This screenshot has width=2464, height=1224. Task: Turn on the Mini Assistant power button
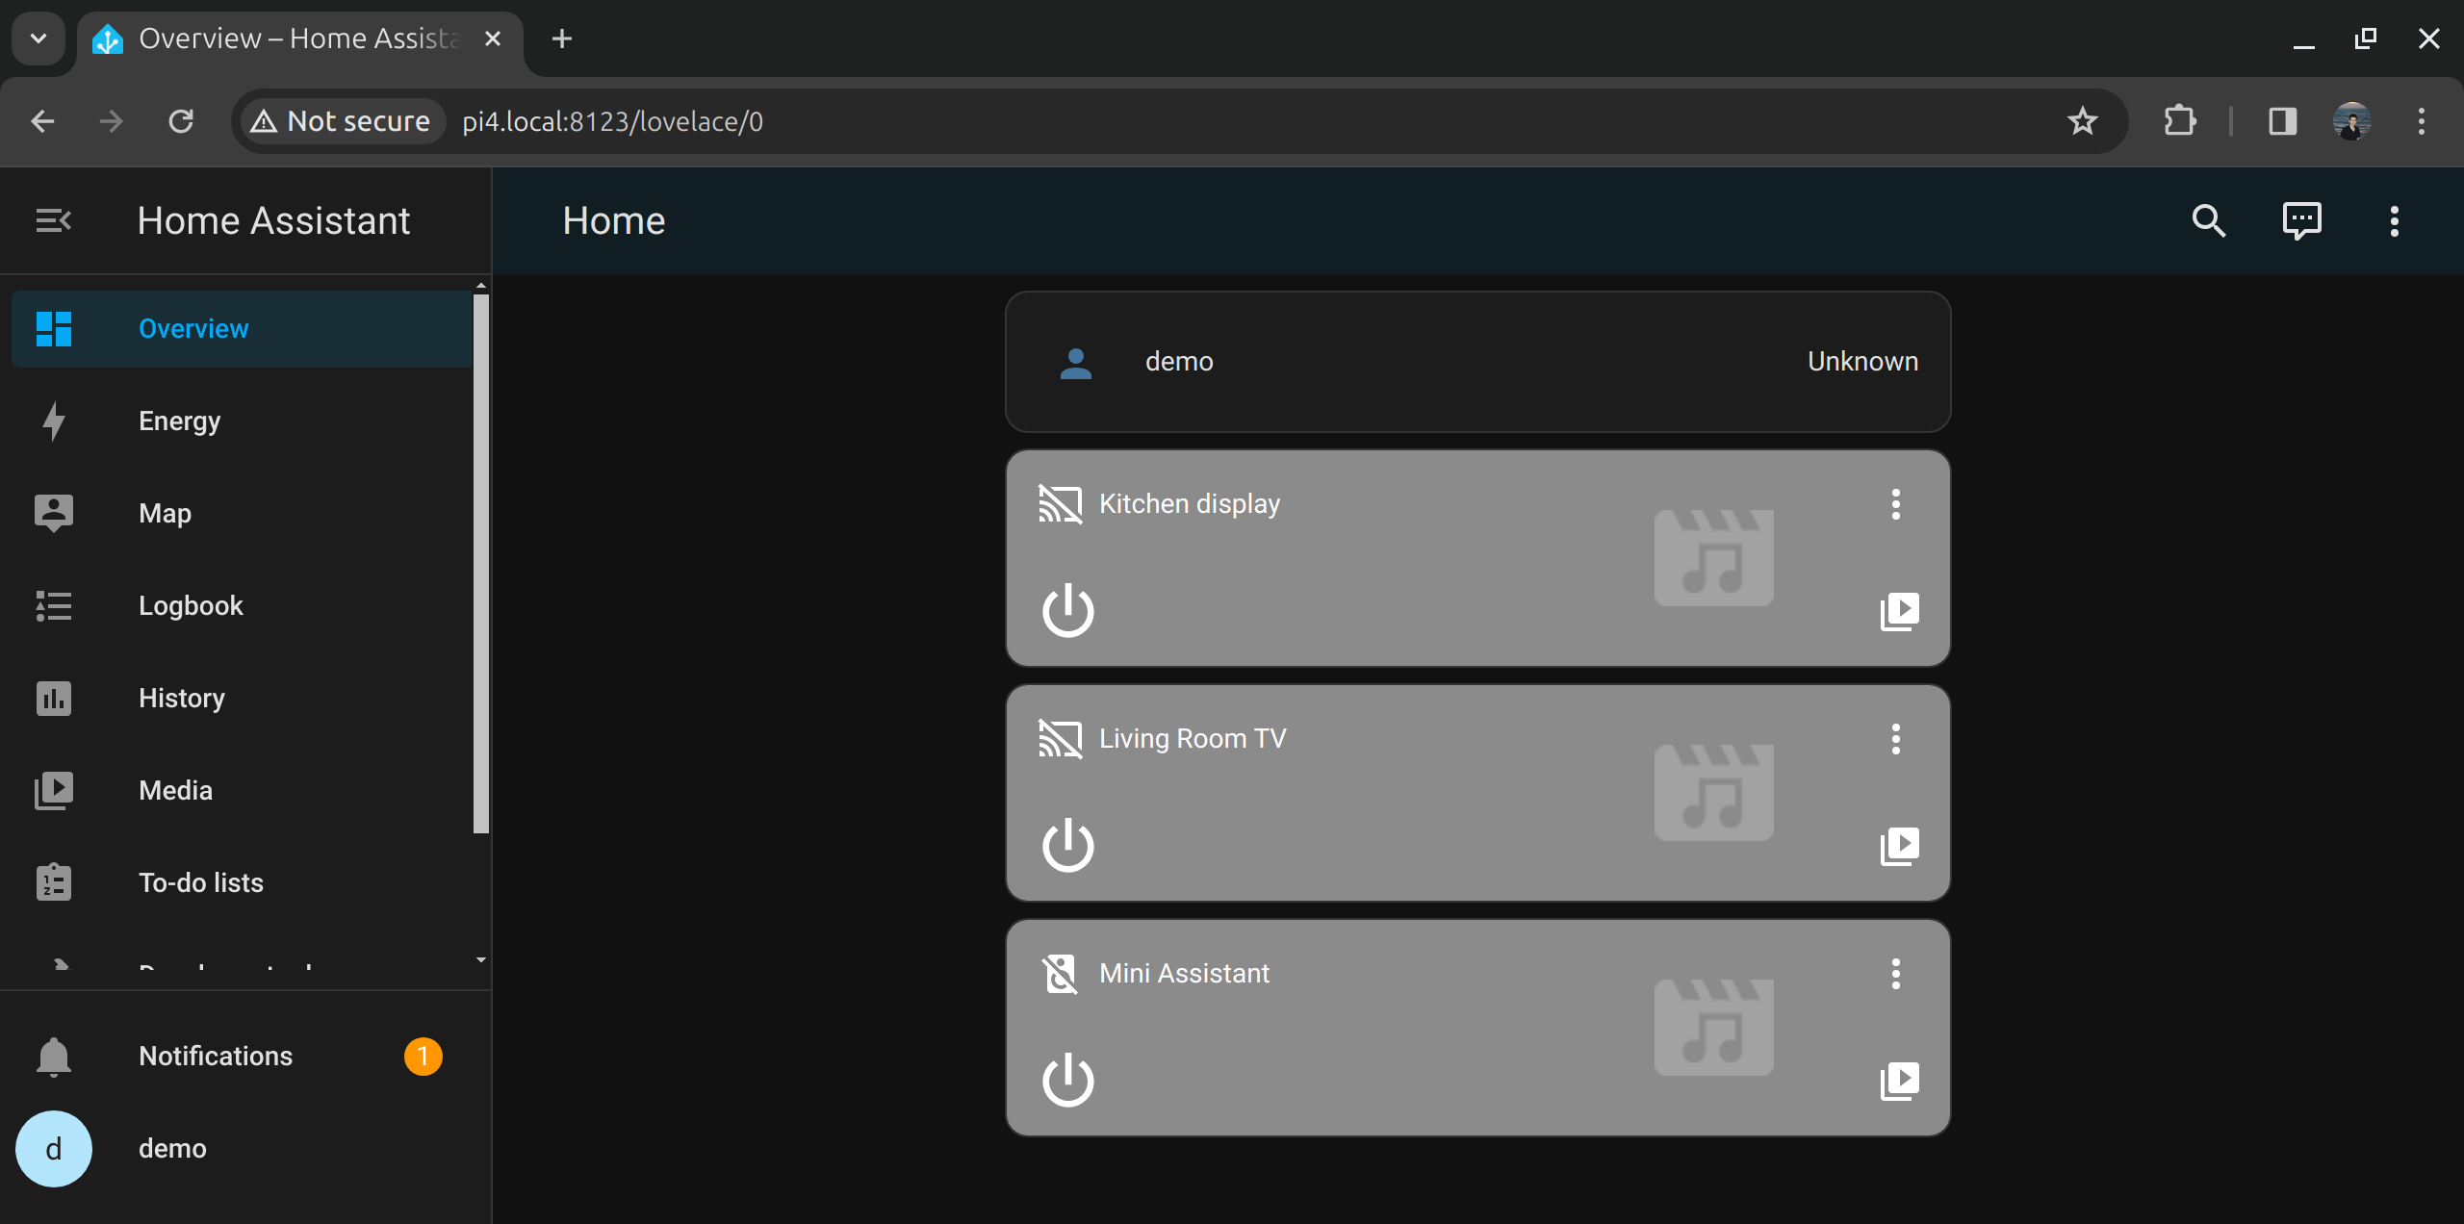pos(1067,1081)
